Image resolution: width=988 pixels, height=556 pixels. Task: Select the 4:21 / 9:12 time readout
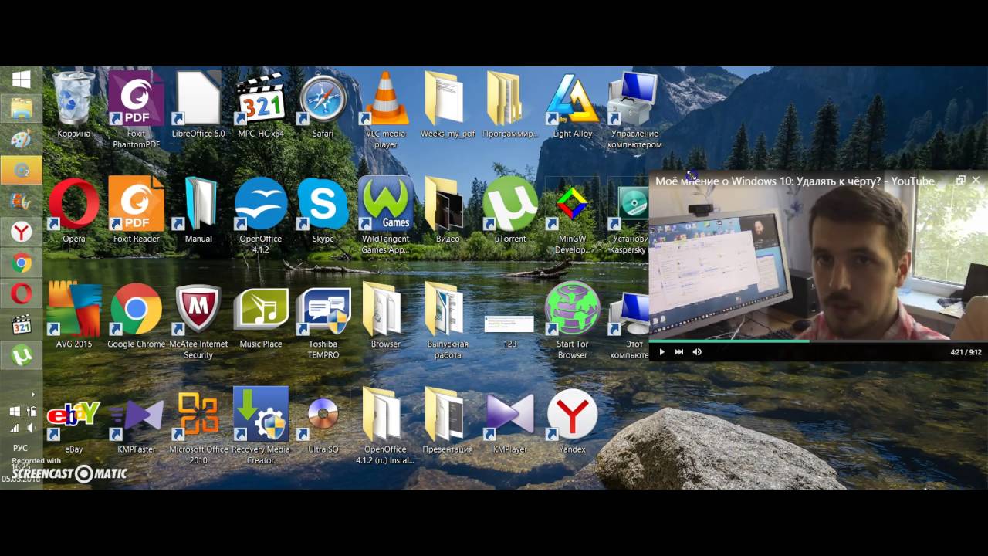point(966,352)
